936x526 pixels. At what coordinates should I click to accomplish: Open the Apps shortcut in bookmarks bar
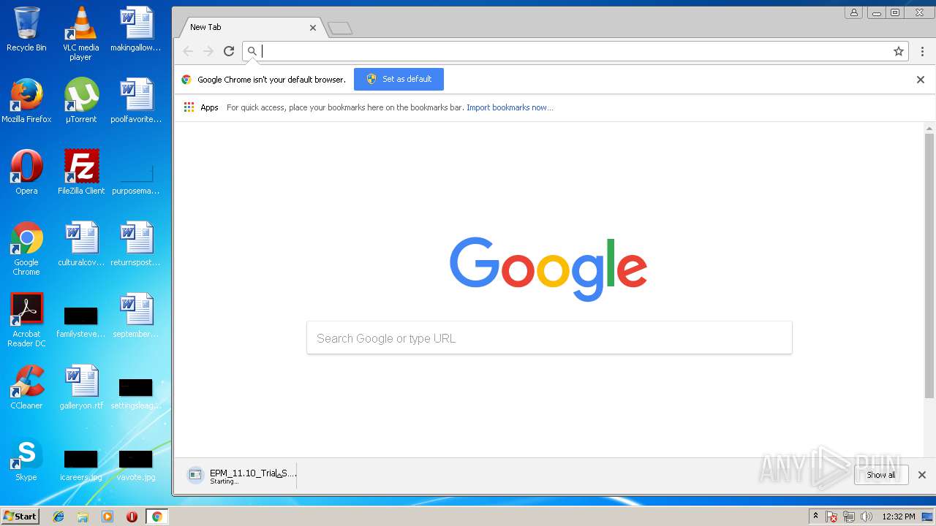(201, 107)
